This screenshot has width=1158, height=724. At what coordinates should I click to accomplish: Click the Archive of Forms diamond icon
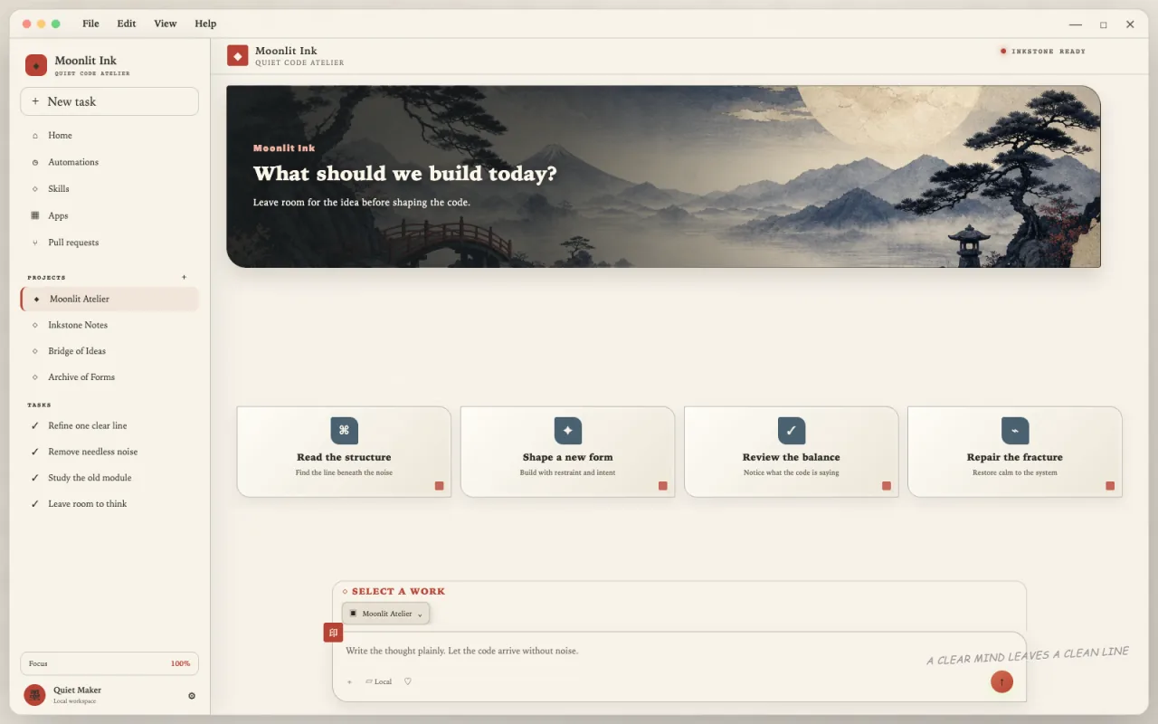point(35,377)
